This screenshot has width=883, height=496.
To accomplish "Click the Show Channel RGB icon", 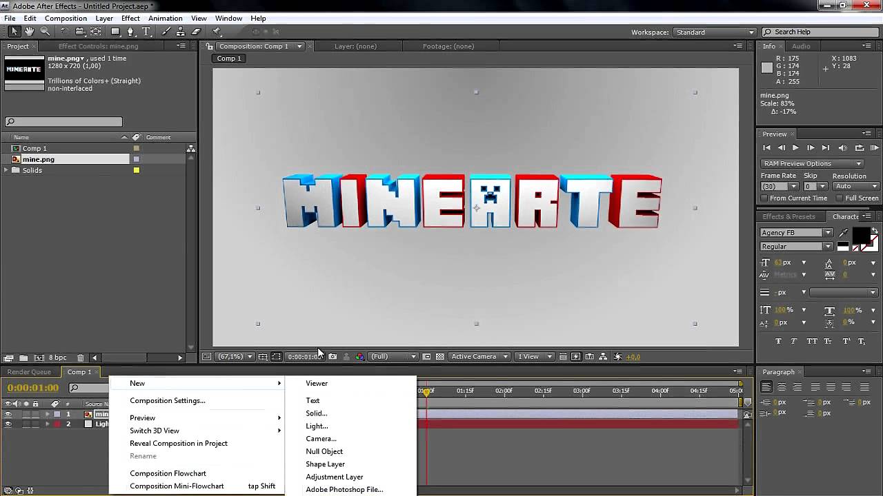I will [x=359, y=357].
